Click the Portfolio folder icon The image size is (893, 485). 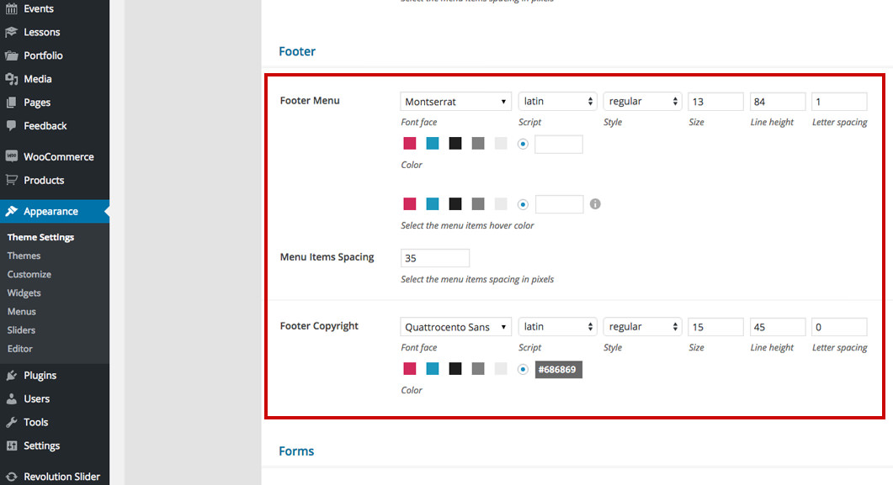point(12,55)
